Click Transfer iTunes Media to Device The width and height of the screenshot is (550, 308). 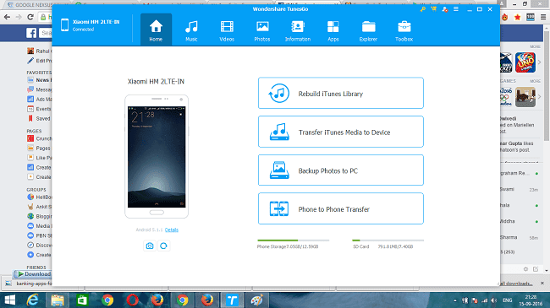(x=341, y=132)
